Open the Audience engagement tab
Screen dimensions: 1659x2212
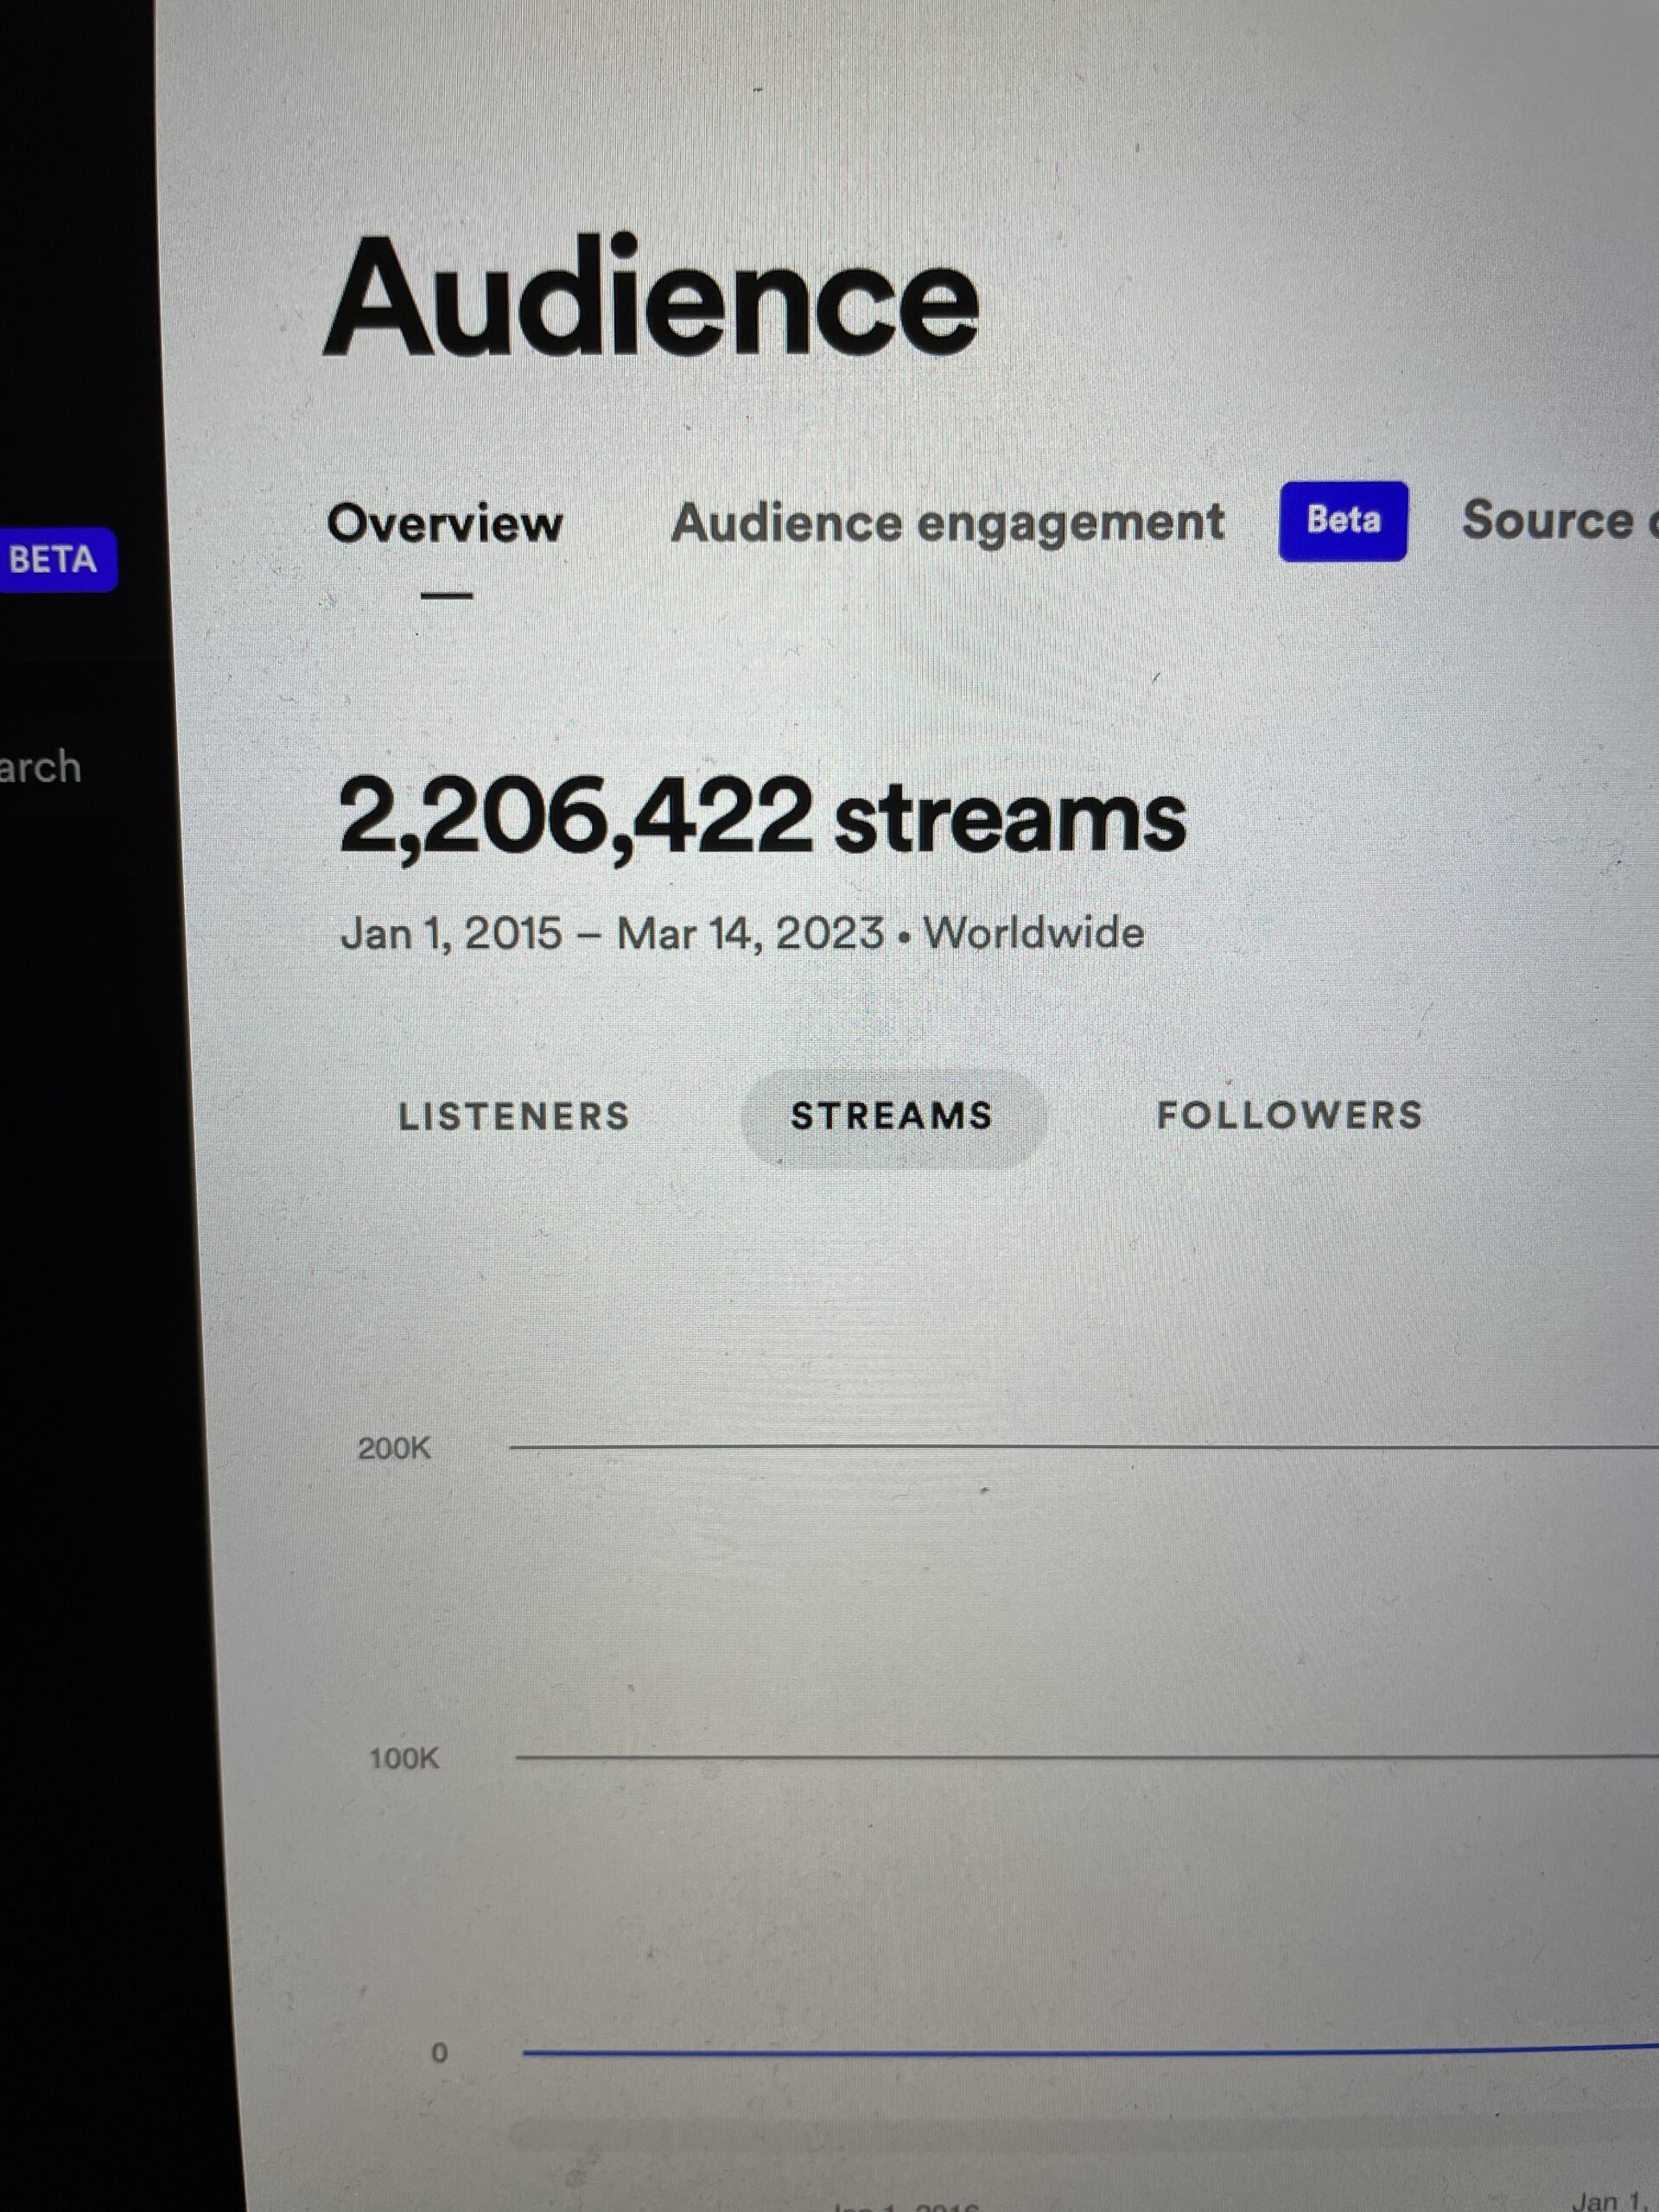pyautogui.click(x=947, y=522)
